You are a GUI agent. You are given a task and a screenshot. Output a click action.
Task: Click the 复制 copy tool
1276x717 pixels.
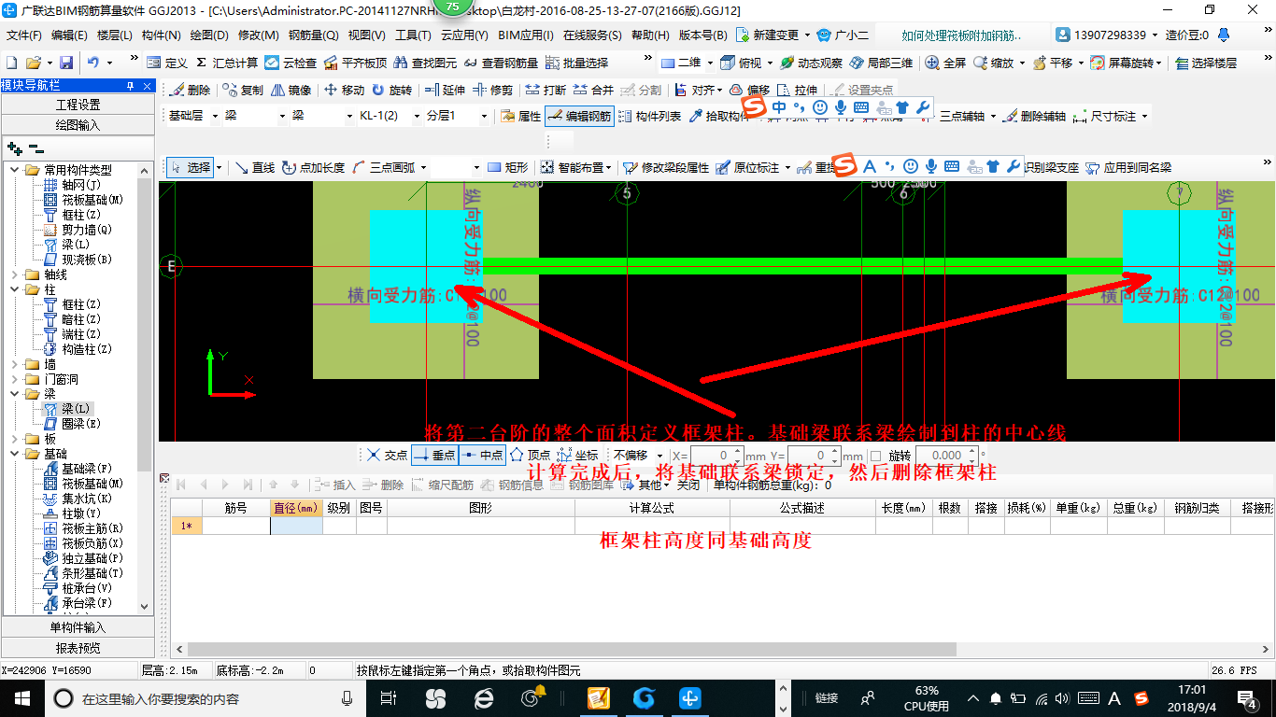243,91
